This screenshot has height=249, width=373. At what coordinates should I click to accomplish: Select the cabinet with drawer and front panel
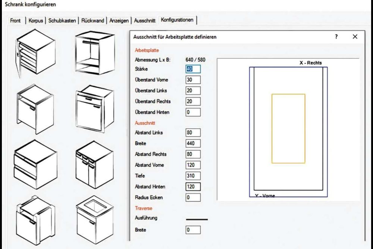[94, 108]
